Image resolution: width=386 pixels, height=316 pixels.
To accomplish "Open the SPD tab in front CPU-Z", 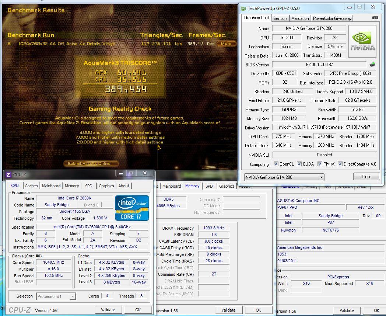I will [x=89, y=186].
